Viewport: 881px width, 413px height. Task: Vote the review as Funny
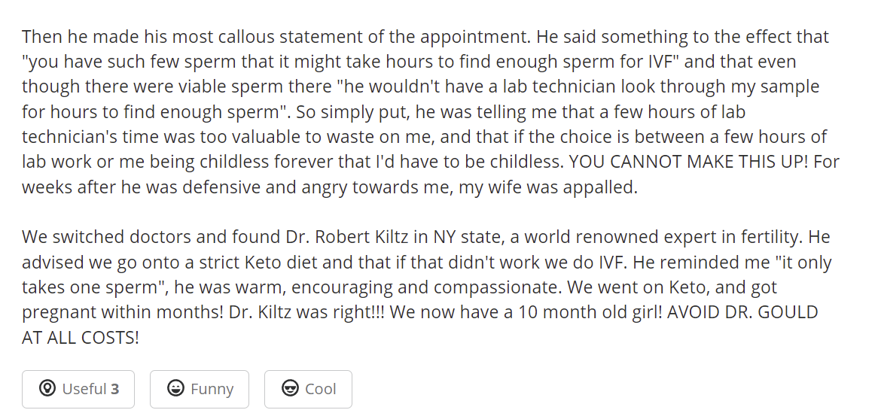pyautogui.click(x=200, y=389)
